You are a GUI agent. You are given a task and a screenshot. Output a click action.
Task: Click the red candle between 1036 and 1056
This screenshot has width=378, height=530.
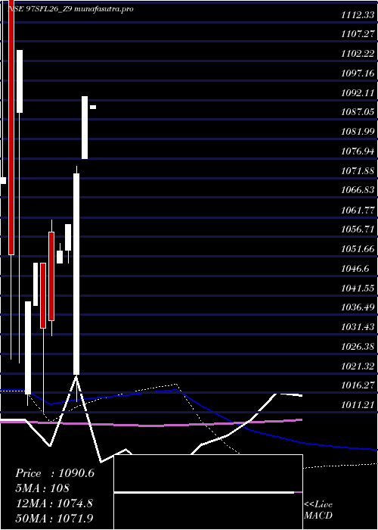pyautogui.click(x=51, y=276)
